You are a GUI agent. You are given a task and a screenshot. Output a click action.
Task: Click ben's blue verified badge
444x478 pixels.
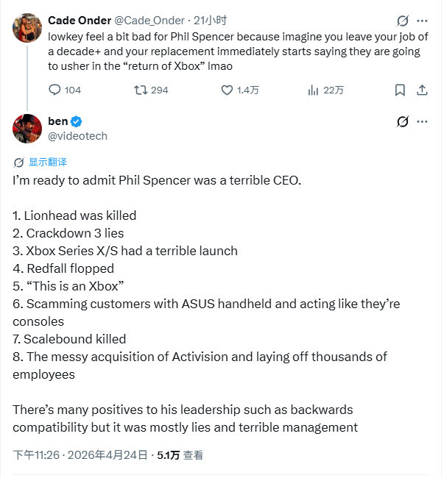pos(77,121)
